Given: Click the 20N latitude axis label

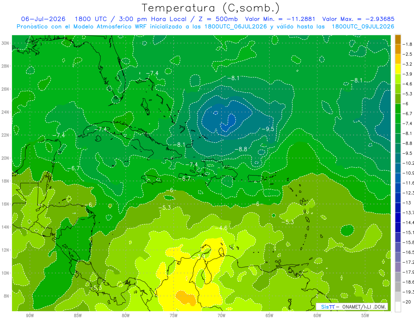Looking at the screenshot, I should point(6,158).
